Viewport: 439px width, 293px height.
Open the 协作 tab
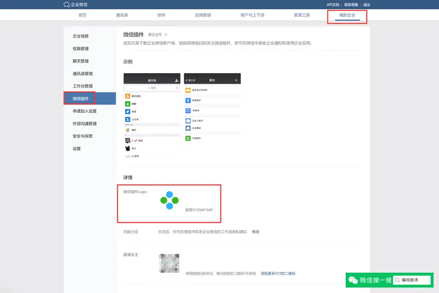[x=161, y=15]
